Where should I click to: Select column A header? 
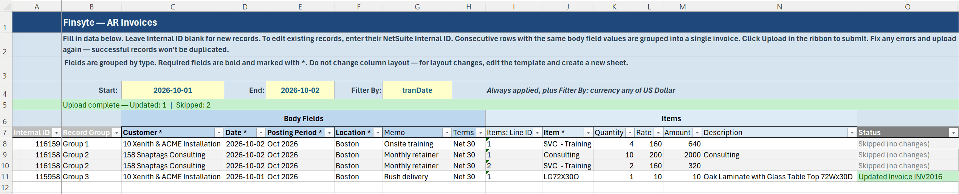37,6
